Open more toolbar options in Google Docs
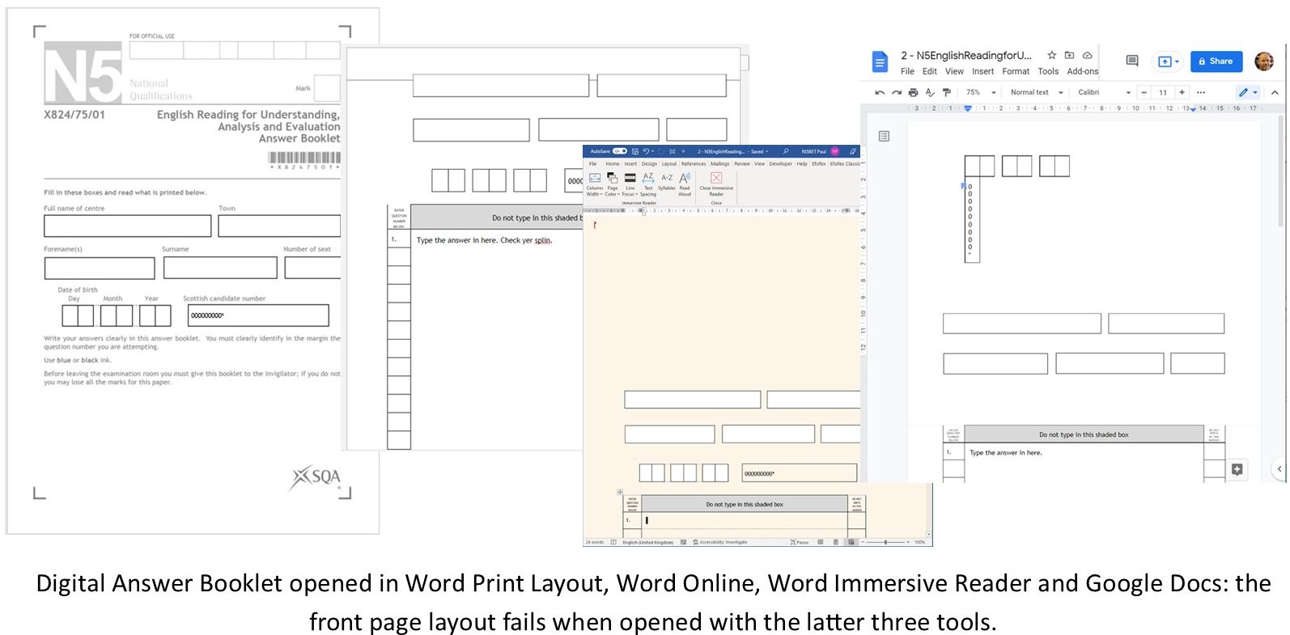This screenshot has height=635, width=1290. 1201,92
